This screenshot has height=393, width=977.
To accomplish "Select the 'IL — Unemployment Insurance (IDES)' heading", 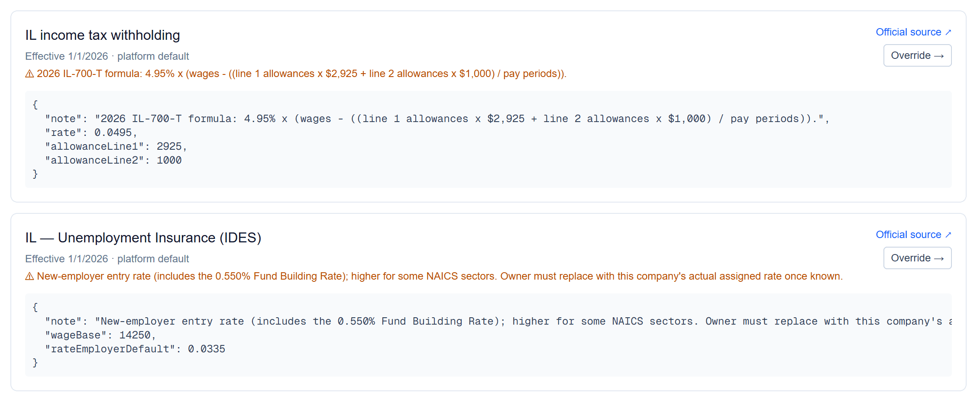I will (143, 238).
